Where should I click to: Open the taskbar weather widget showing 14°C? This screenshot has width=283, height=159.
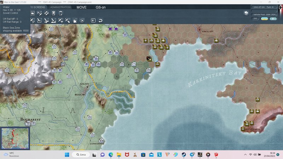[11, 154]
